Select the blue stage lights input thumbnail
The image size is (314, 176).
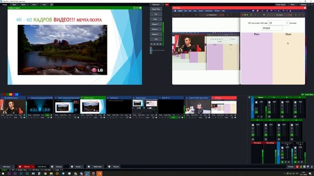pos(40,107)
